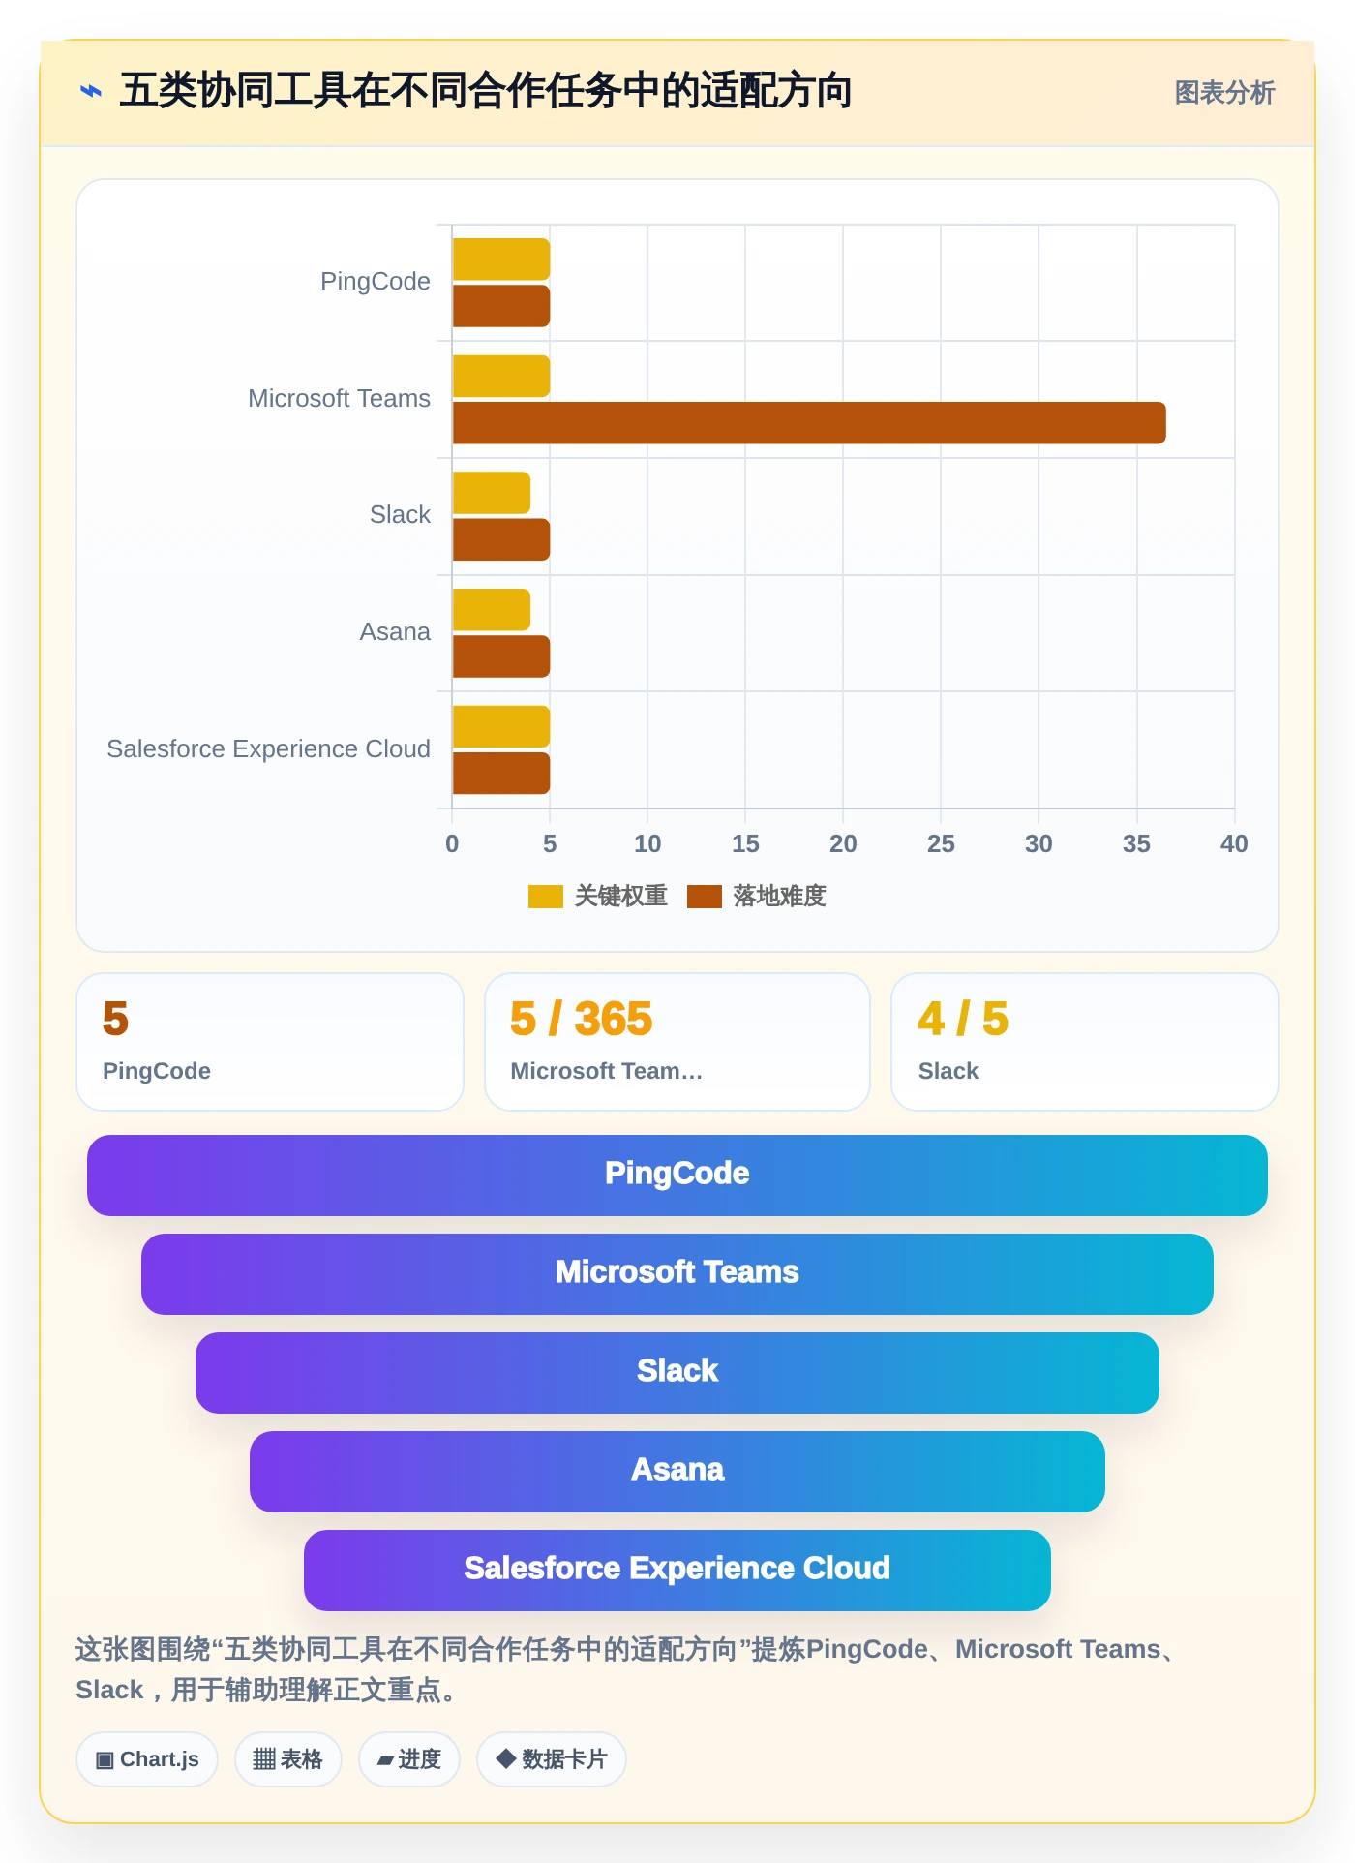Open the PingCode stat card showing 5

[x=270, y=1042]
